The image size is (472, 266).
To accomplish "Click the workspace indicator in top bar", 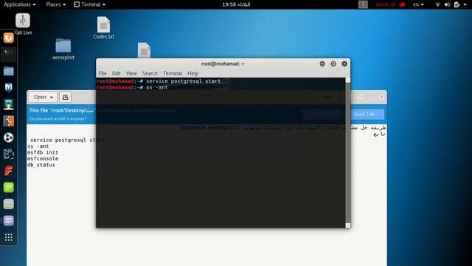I will (x=363, y=4).
